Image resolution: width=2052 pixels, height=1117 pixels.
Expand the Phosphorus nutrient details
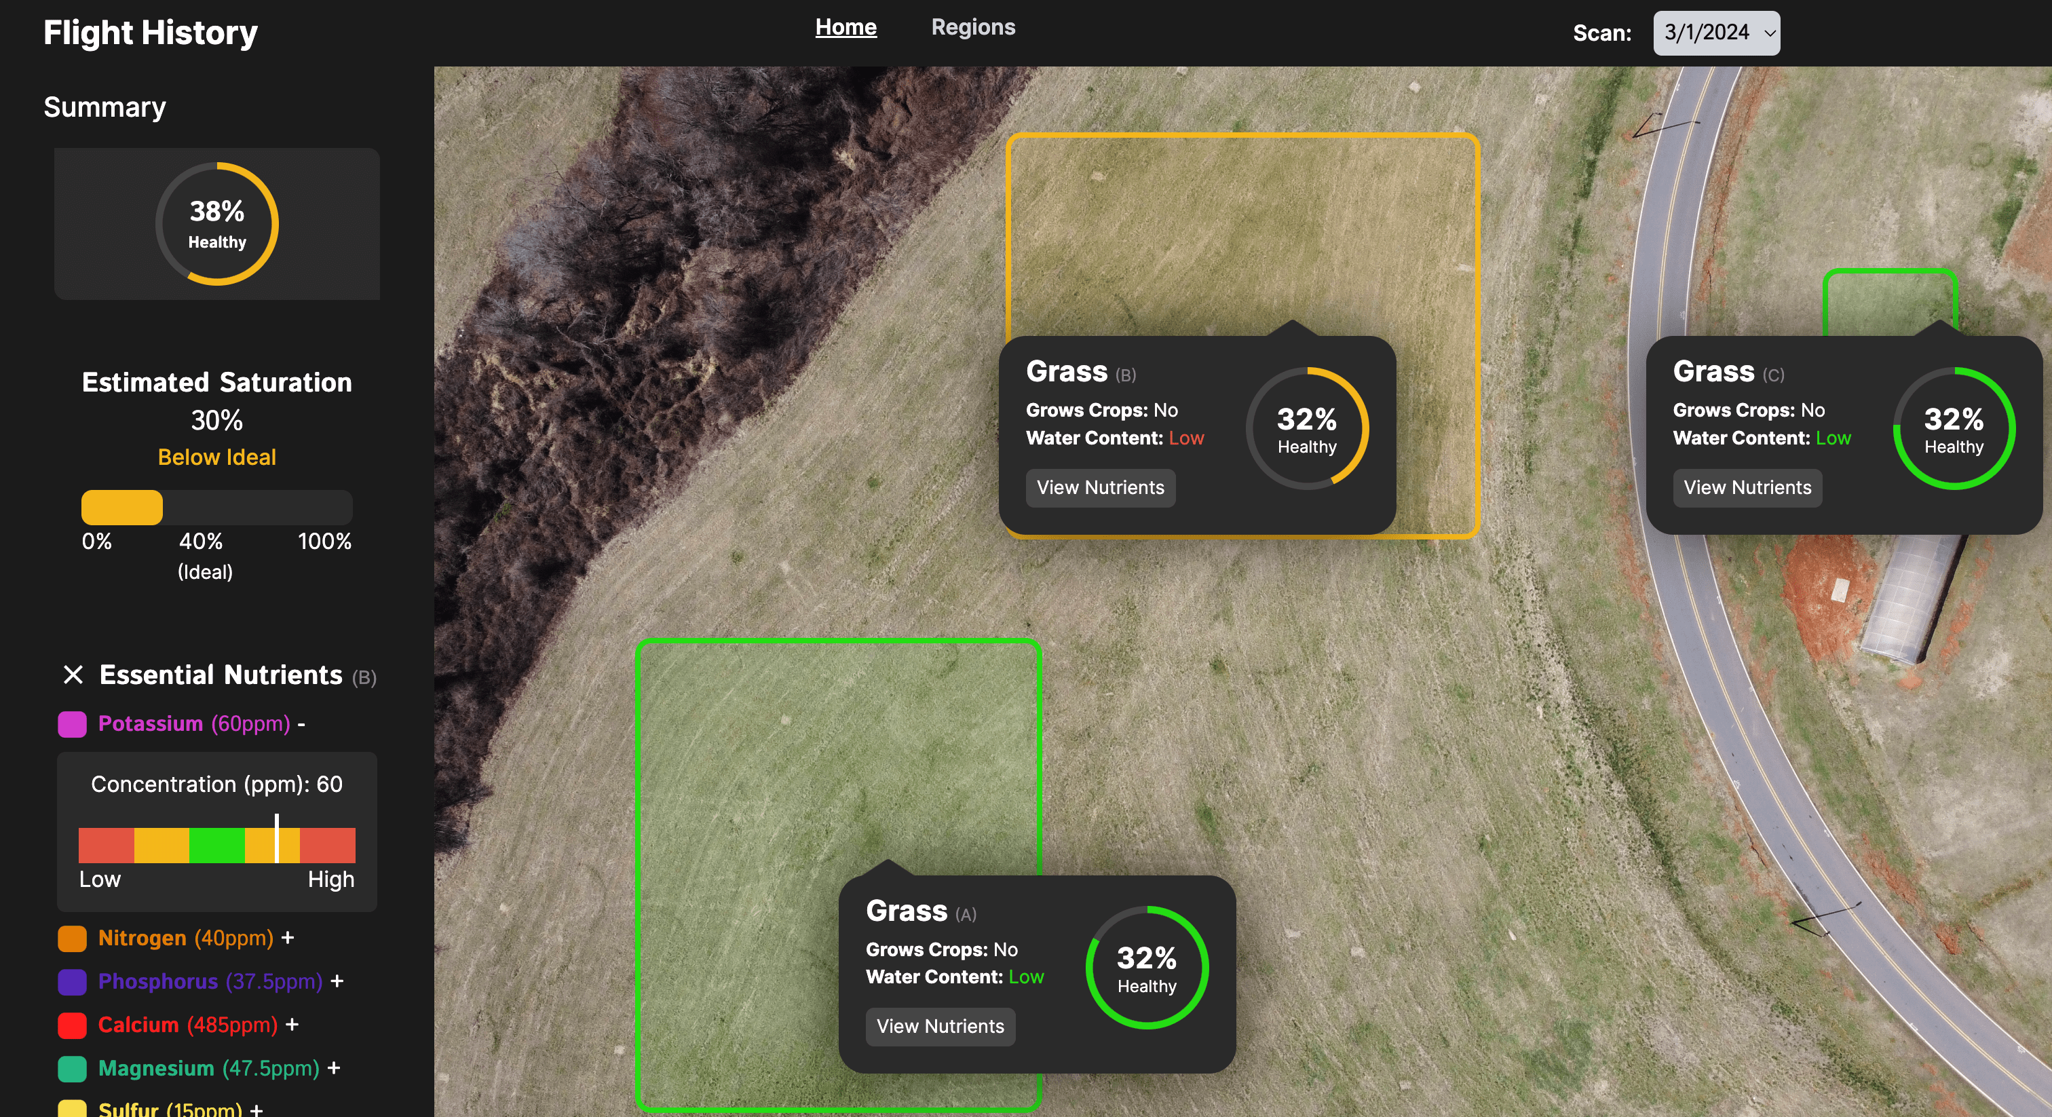337,981
